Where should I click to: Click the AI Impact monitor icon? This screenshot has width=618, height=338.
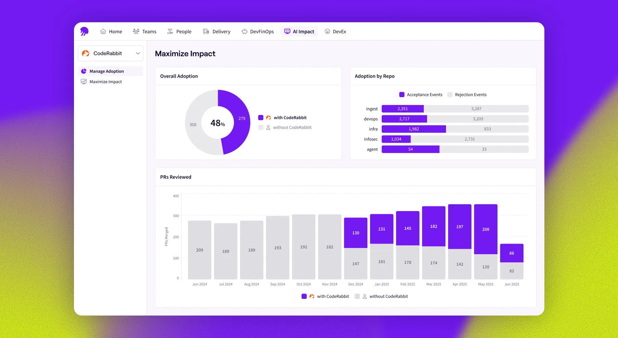tap(287, 31)
